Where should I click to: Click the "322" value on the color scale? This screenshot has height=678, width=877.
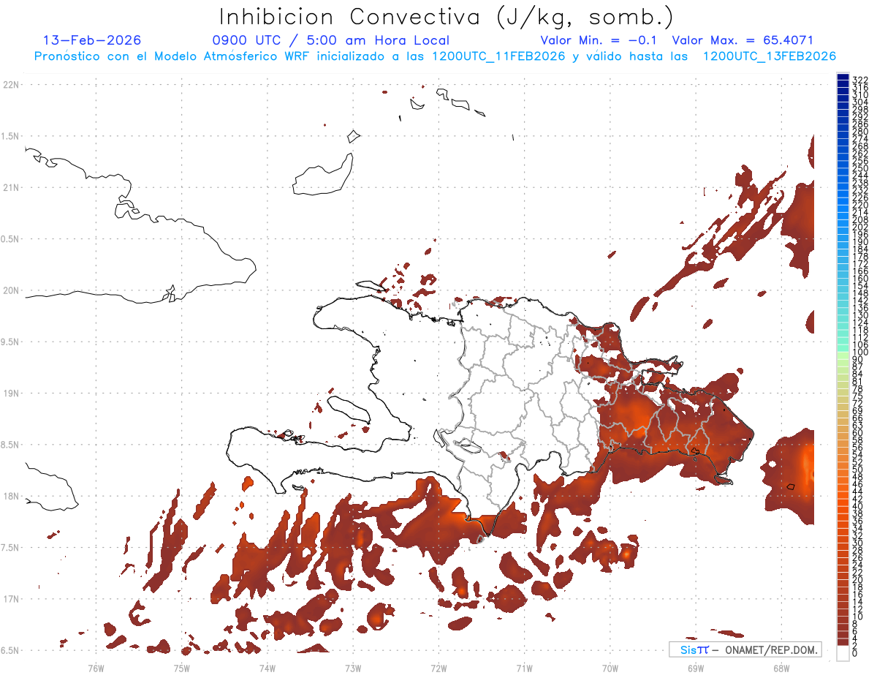tap(860, 80)
